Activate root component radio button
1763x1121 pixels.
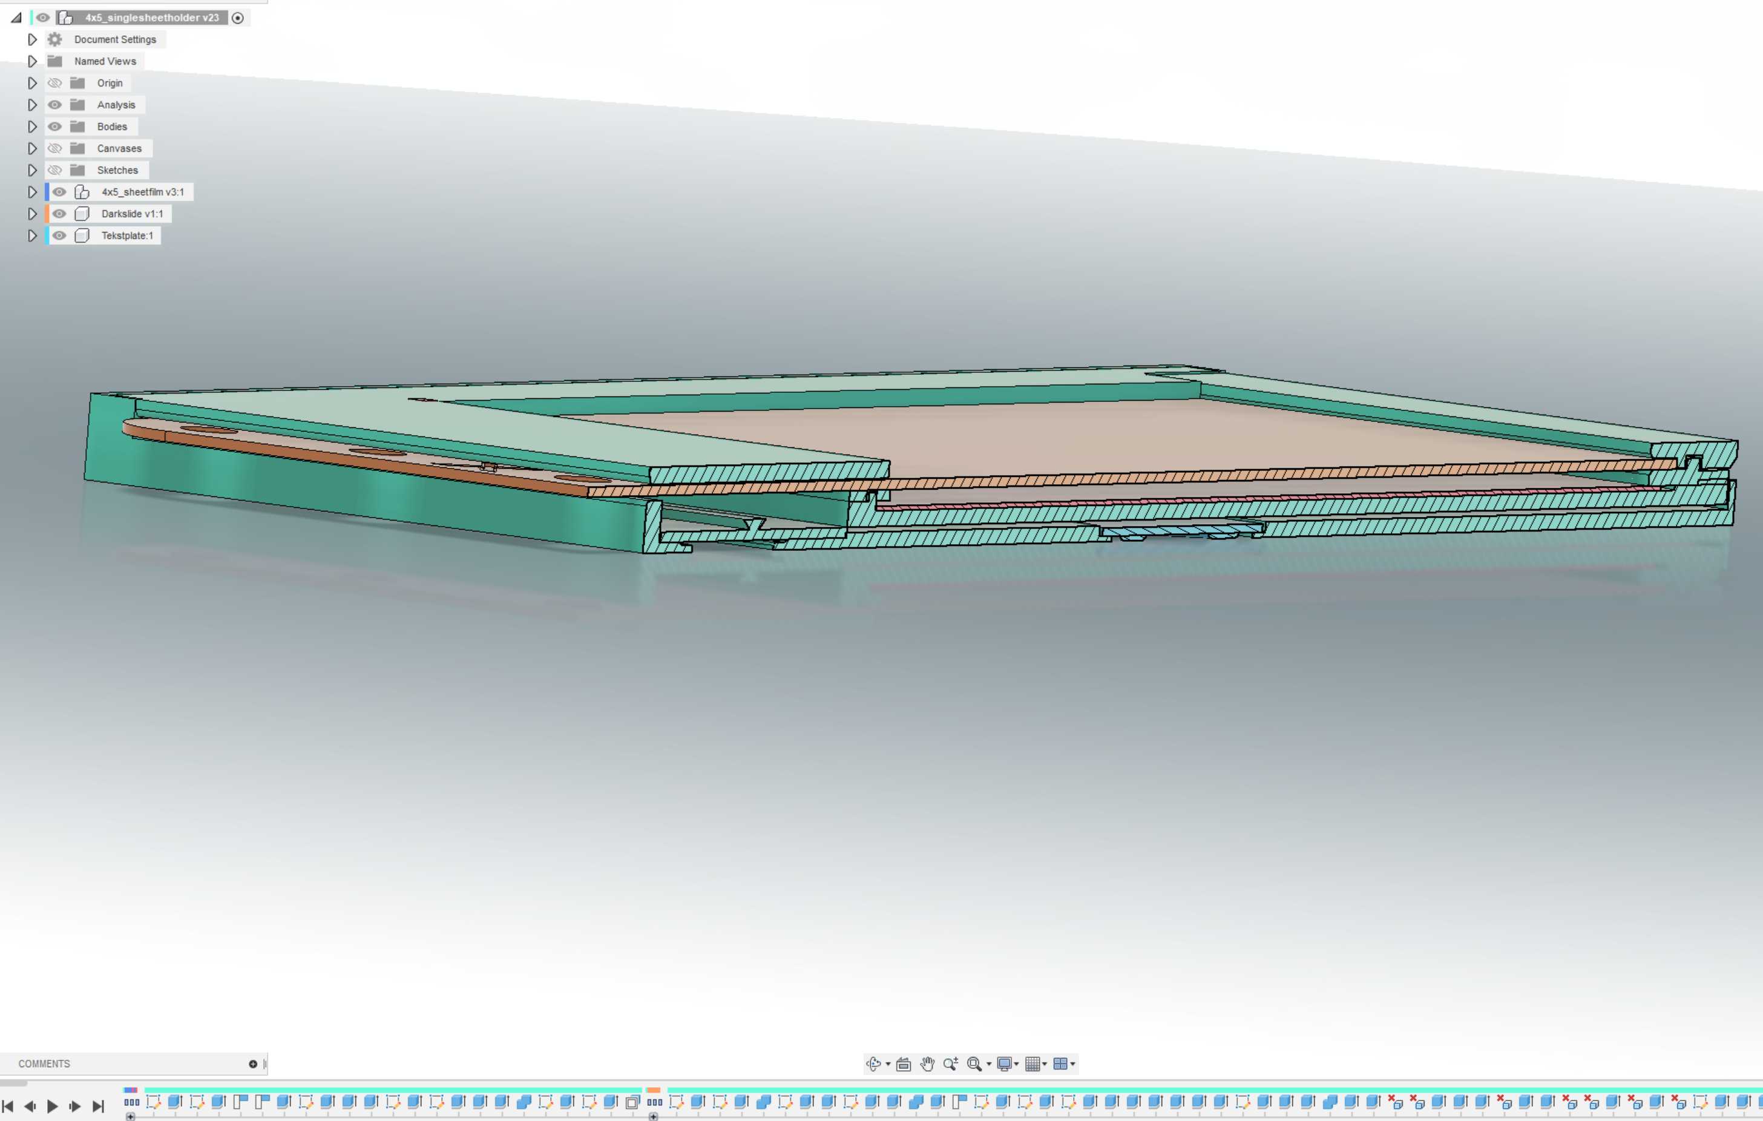[238, 18]
